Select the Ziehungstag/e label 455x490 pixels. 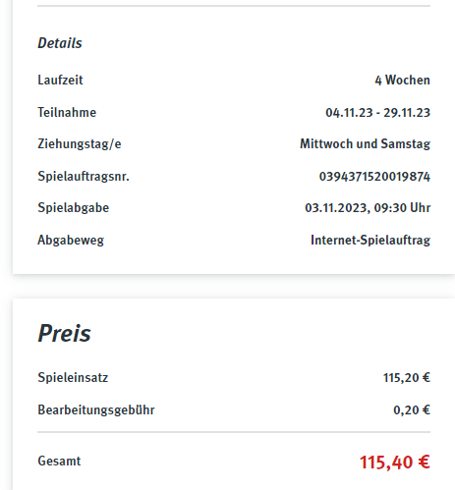80,144
